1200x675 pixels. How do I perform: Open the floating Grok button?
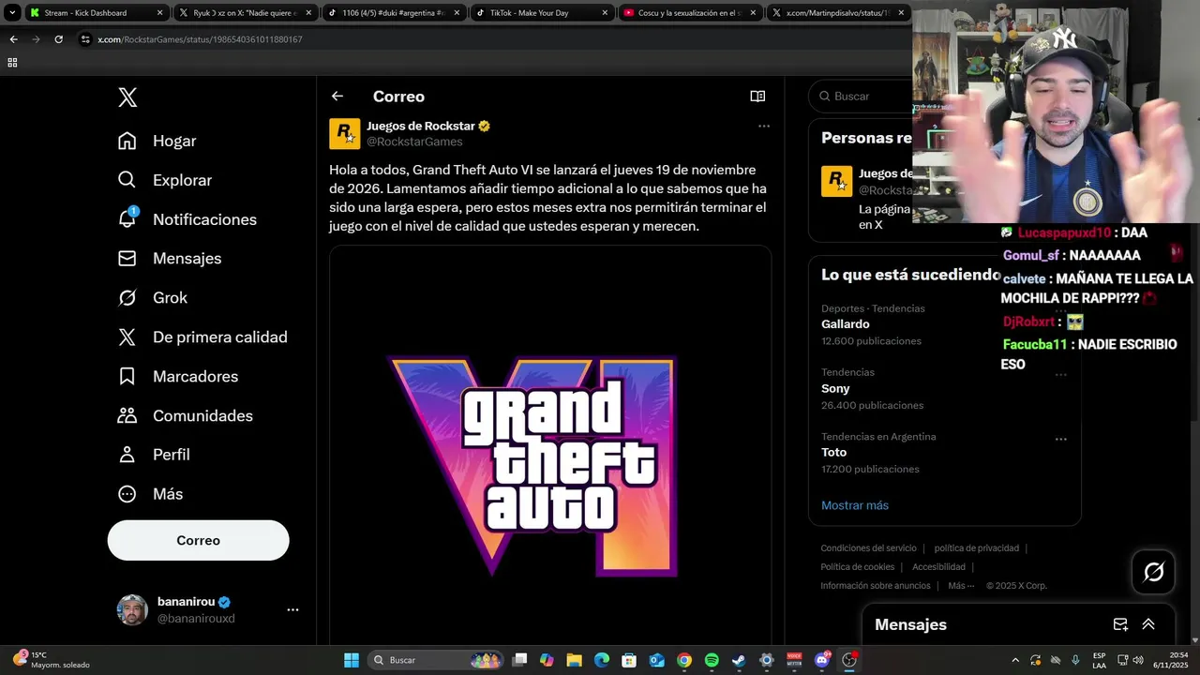(1153, 572)
